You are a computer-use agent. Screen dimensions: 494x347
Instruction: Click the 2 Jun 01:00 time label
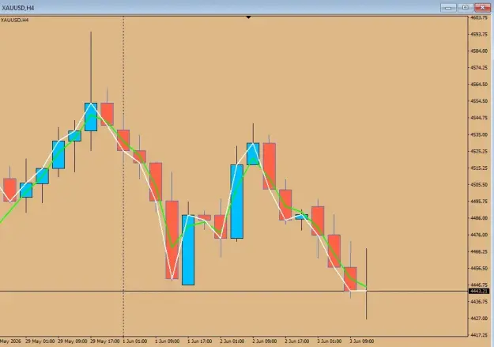point(232,341)
